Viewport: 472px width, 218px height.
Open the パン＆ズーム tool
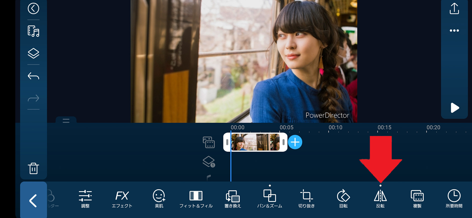(270, 199)
